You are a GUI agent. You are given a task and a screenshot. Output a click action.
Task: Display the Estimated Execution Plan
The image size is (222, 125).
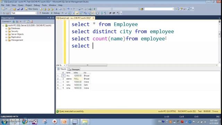point(70,13)
